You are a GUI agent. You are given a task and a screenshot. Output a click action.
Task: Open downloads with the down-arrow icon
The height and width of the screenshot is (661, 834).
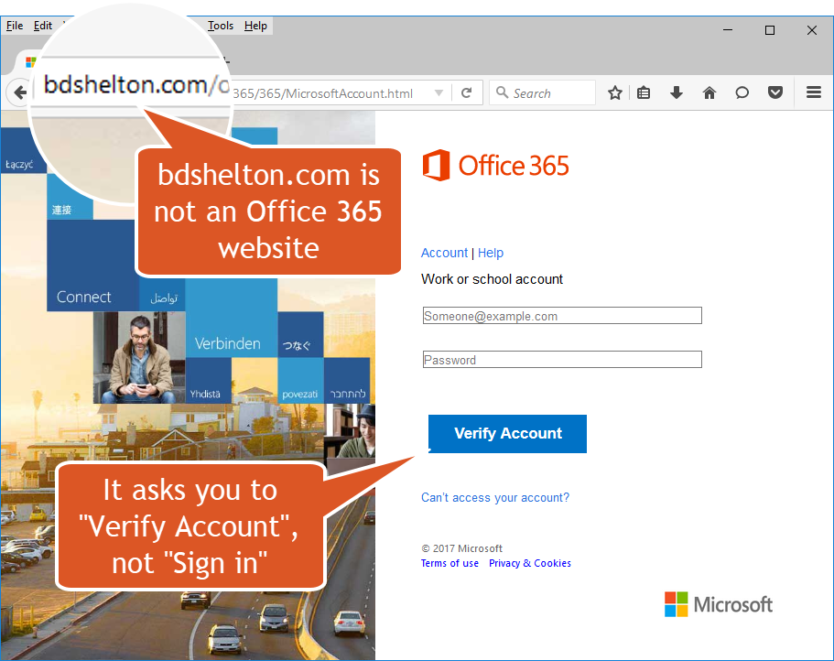(677, 92)
